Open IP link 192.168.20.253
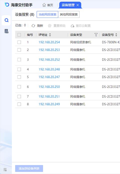The height and width of the screenshot is (174, 120). coord(49,50)
